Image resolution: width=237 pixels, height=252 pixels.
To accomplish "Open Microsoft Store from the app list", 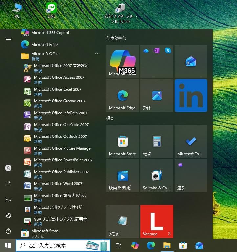I will 60,233.
